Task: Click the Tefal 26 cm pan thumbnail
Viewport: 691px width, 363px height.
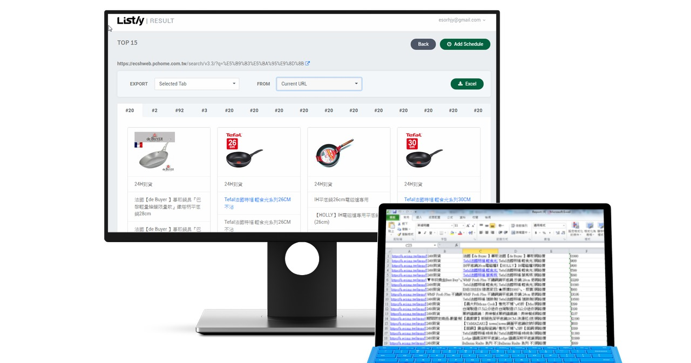Action: point(244,150)
